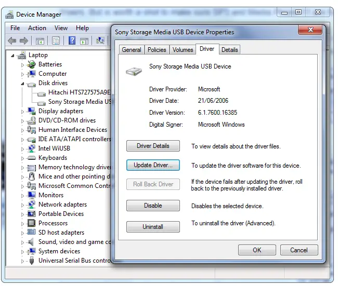Click the driver version 6.1.7600.16385 text
This screenshot has width=338, height=286.
pyautogui.click(x=217, y=113)
